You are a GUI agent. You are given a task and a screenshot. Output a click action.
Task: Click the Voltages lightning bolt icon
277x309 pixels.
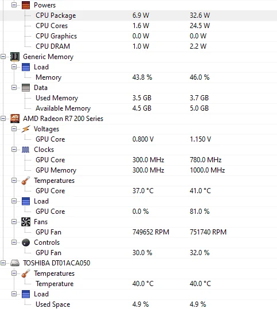pos(26,129)
